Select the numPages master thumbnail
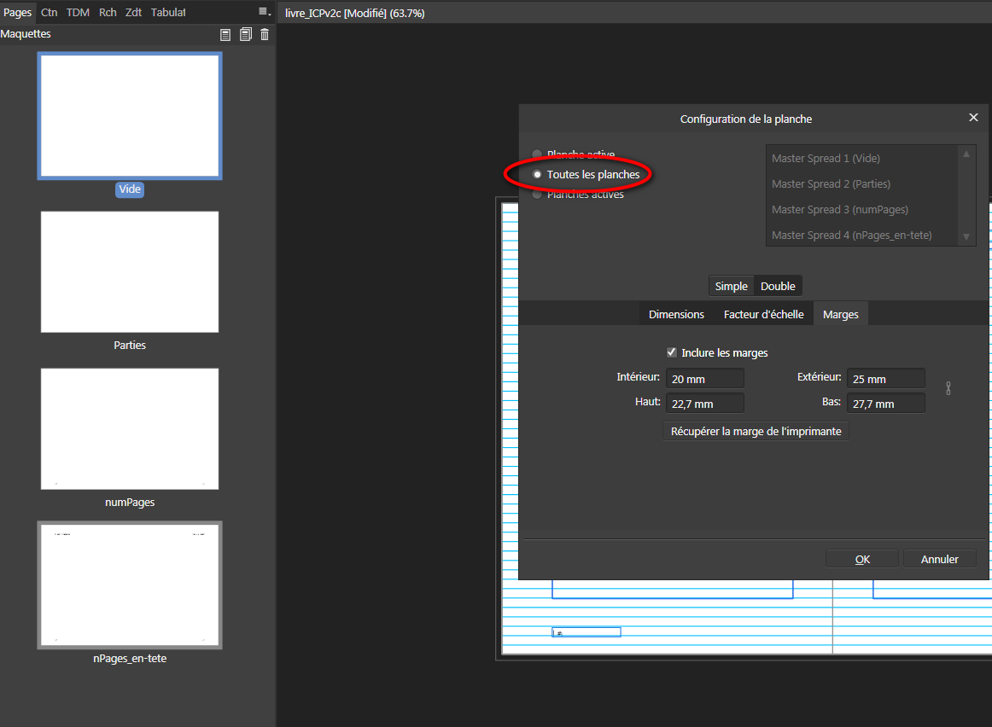Image resolution: width=992 pixels, height=727 pixels. click(130, 428)
